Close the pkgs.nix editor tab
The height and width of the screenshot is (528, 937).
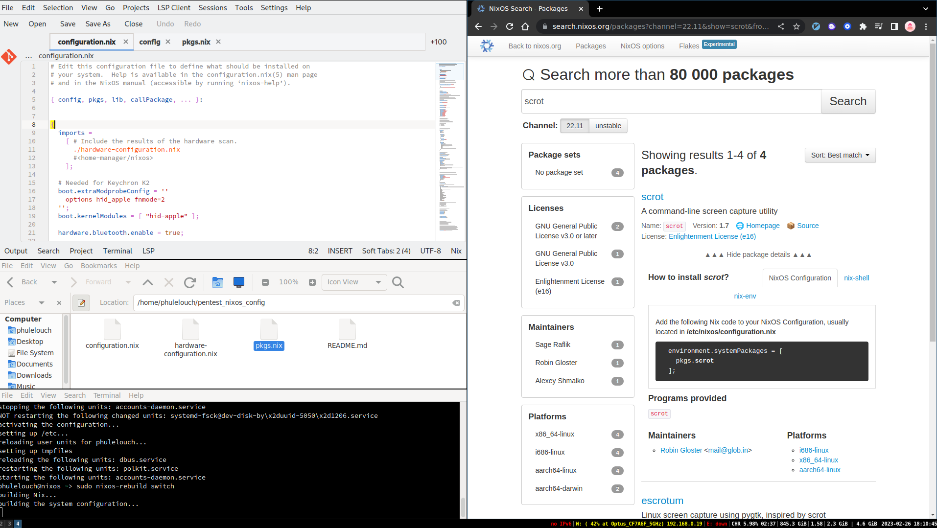pos(218,42)
